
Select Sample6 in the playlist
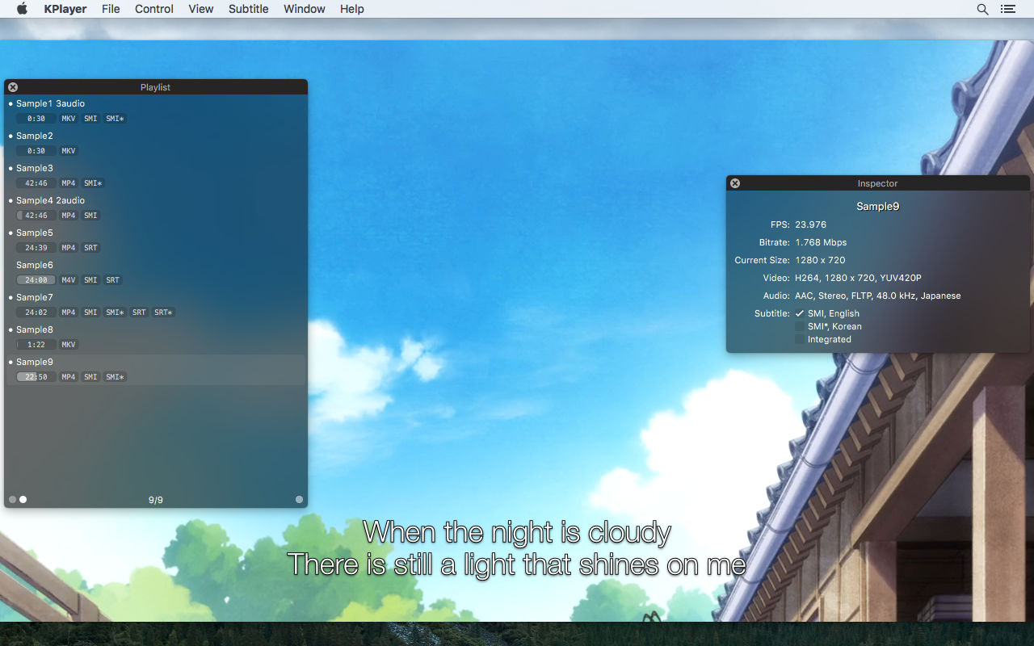click(156, 273)
